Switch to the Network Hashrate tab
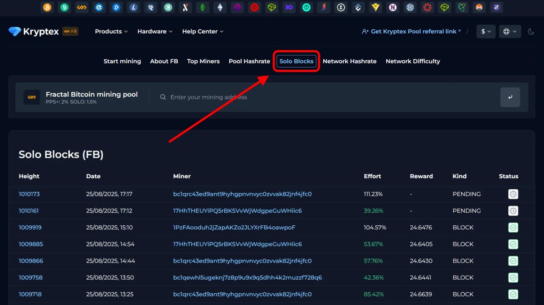 click(350, 61)
